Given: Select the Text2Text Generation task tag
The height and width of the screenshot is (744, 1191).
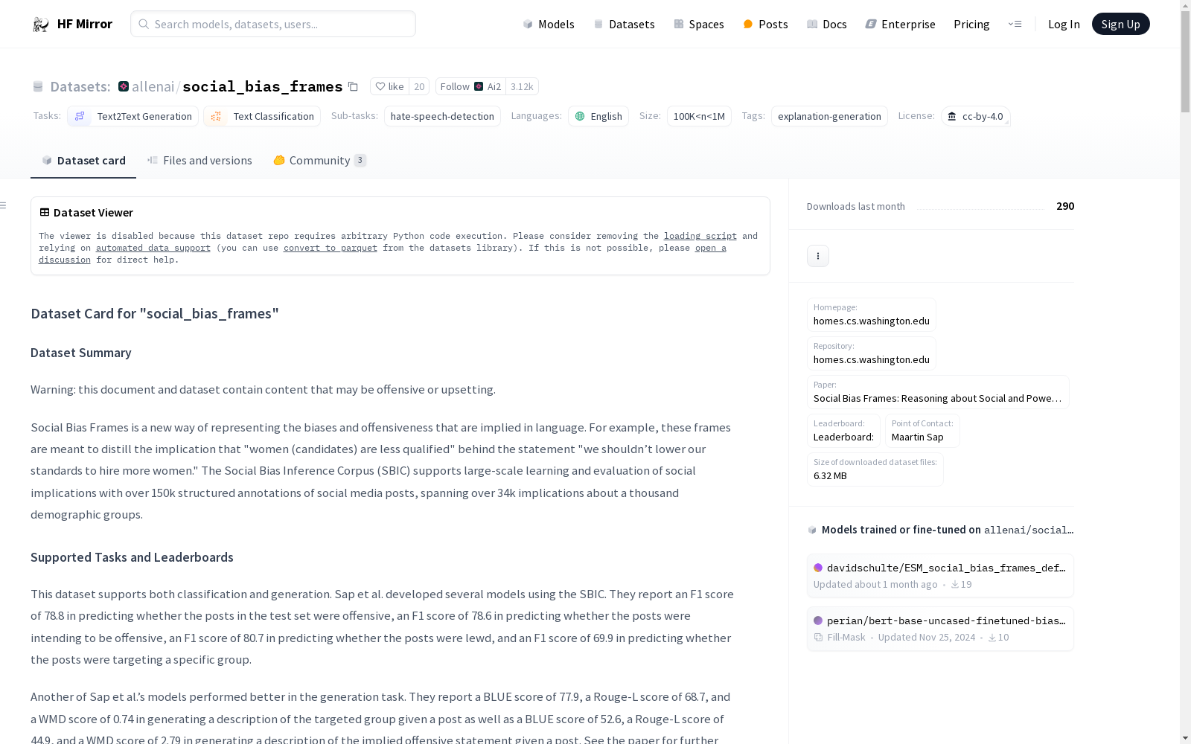Looking at the screenshot, I should (x=132, y=116).
